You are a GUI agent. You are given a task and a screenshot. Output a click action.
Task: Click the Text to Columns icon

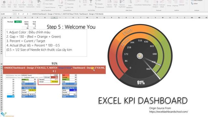tap(110, 4)
